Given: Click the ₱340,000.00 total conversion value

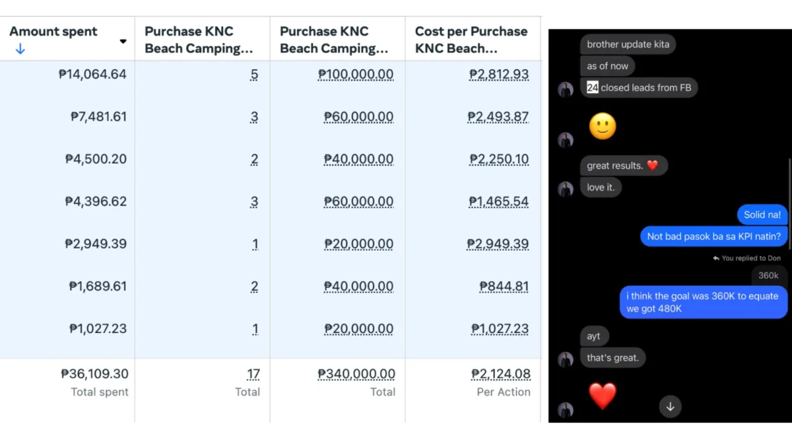Looking at the screenshot, I should click(356, 374).
